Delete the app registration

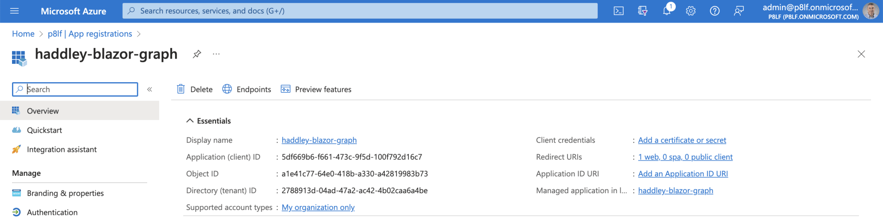[195, 89]
